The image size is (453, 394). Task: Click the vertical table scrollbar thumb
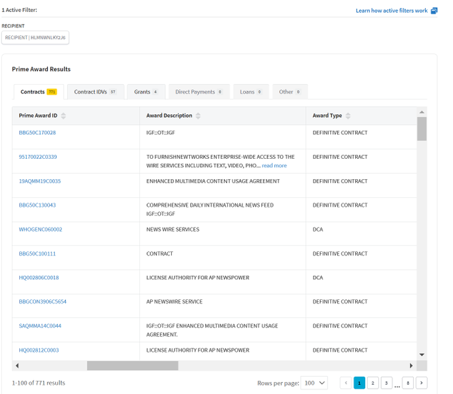422,129
